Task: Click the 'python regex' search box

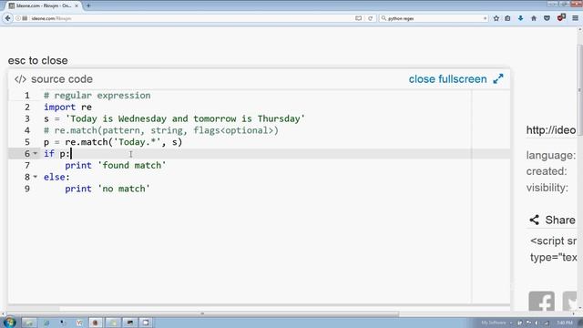Action: pos(435,18)
